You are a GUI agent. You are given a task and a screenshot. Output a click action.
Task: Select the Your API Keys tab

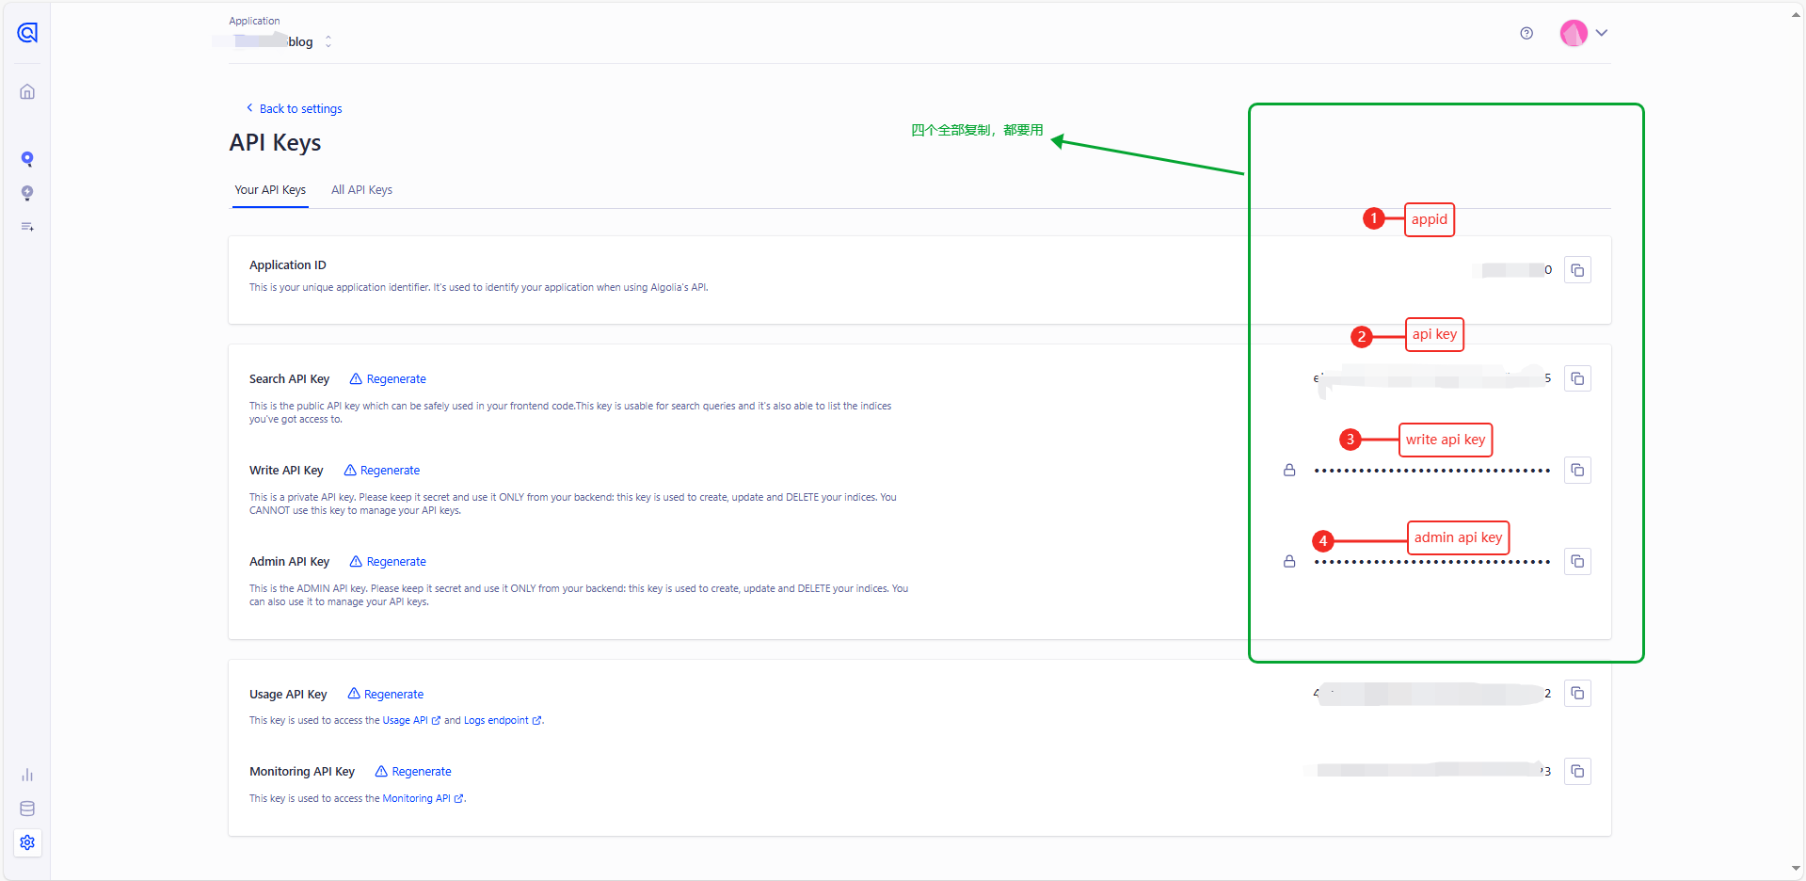coord(270,190)
